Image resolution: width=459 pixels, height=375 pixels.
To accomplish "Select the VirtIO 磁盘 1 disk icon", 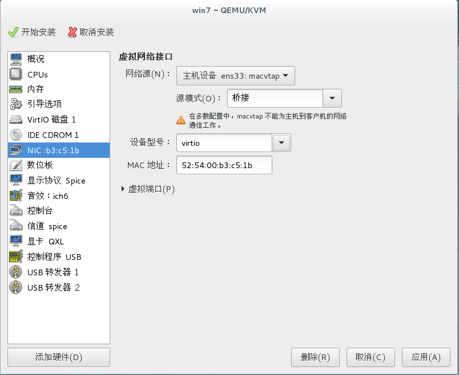I will pyautogui.click(x=16, y=120).
